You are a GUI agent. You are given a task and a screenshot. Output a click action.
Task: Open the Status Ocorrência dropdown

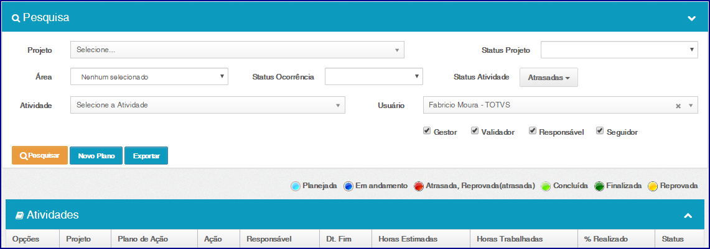[x=373, y=76]
